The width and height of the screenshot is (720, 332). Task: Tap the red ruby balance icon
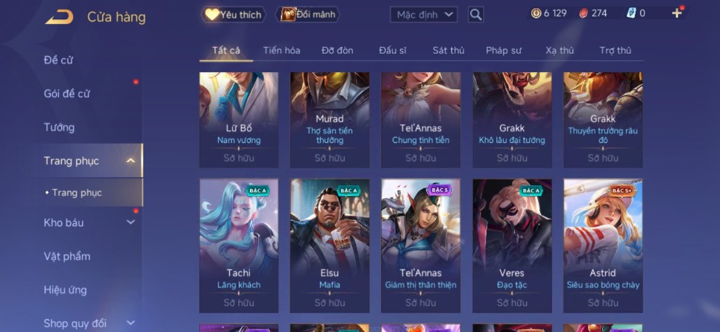pos(583,13)
